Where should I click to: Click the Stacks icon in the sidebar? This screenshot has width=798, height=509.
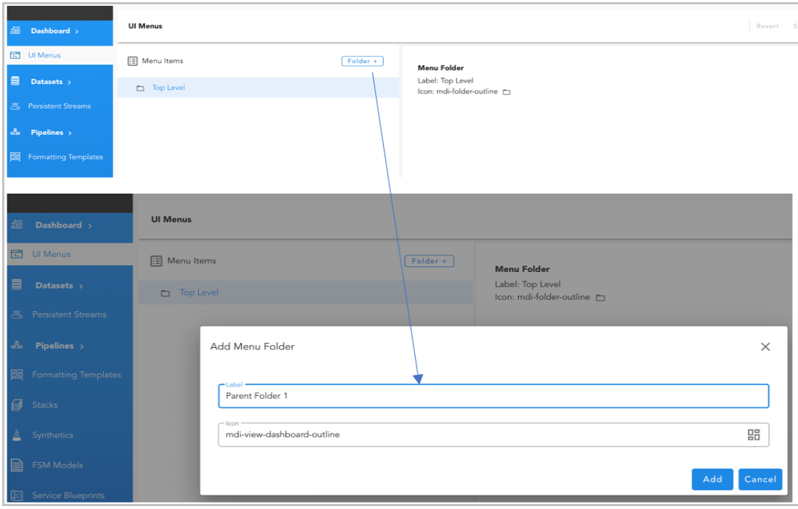tap(16, 405)
